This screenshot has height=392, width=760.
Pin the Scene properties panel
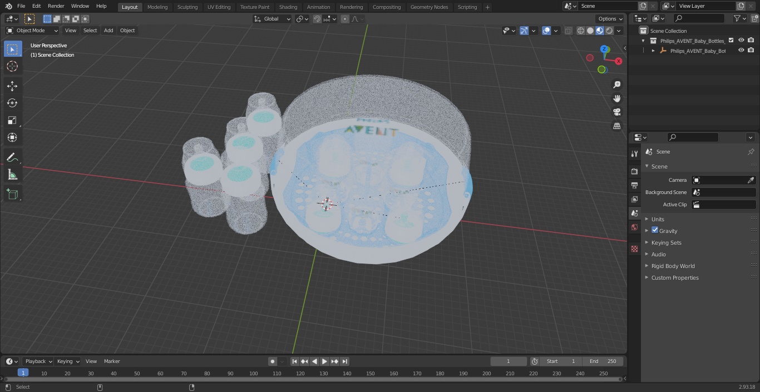(751, 152)
